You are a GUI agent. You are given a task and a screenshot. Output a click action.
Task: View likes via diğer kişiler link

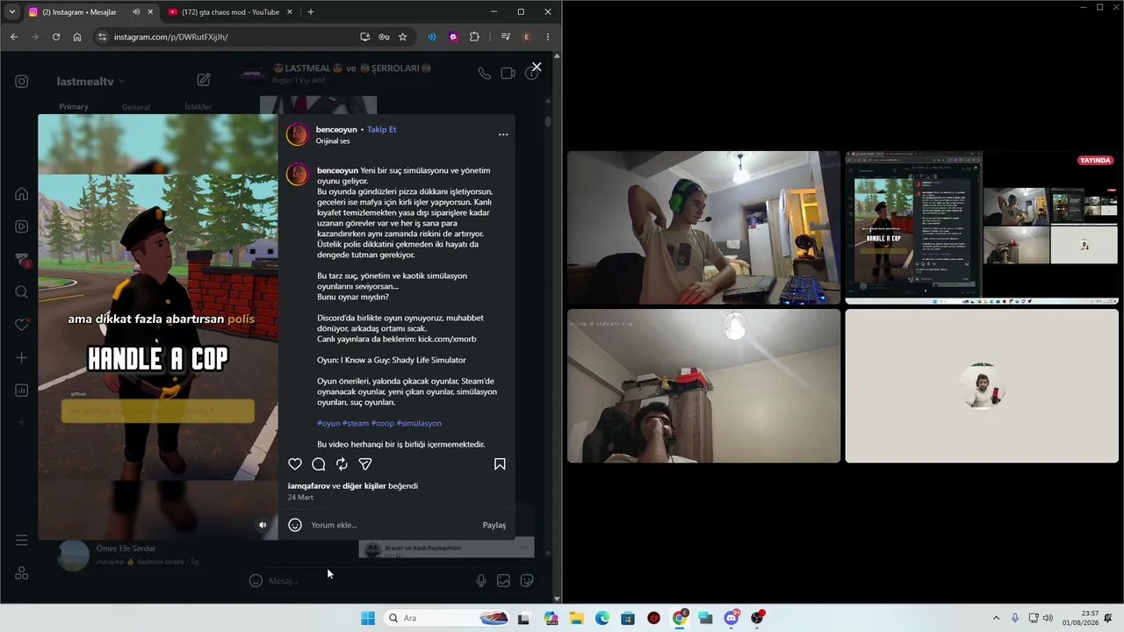tap(364, 486)
